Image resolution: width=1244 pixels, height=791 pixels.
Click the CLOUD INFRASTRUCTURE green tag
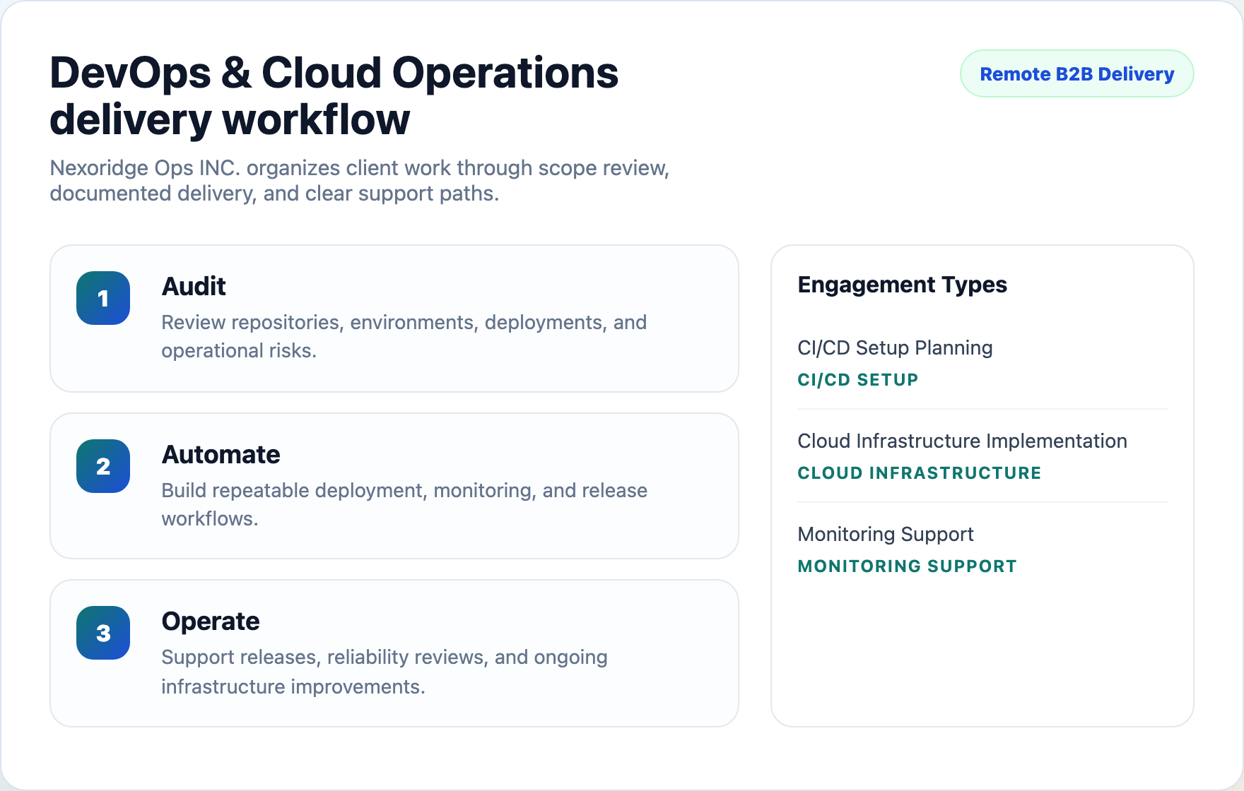(919, 473)
